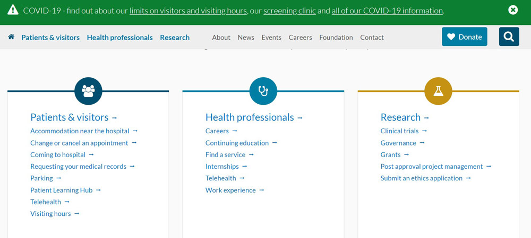Open the Foundation navigation link
Image resolution: width=531 pixels, height=238 pixels.
[x=336, y=38]
